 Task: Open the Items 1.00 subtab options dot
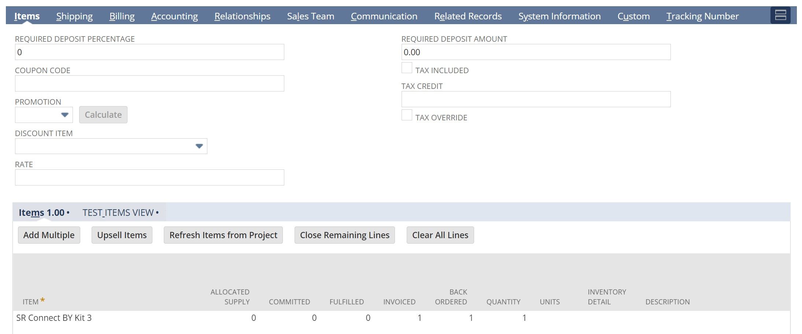[69, 212]
